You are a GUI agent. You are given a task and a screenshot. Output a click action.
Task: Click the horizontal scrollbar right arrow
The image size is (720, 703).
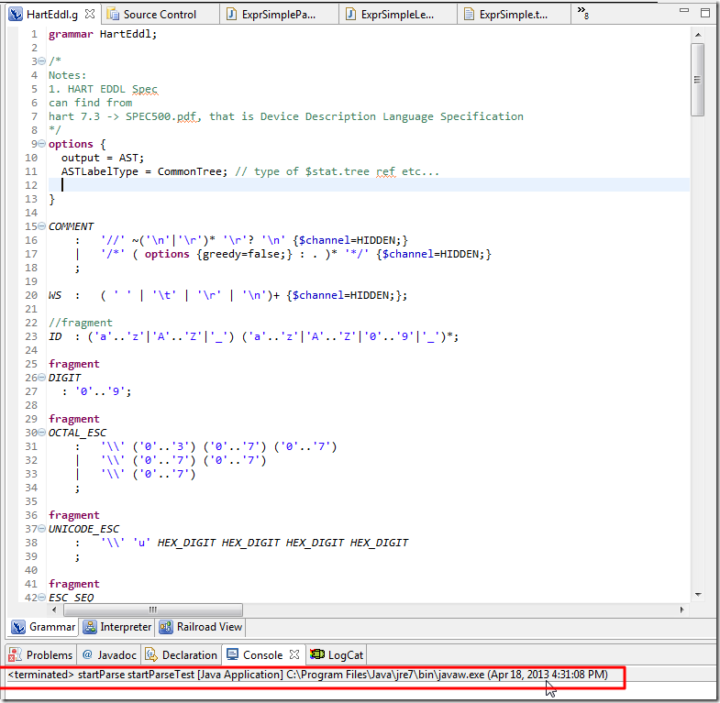point(681,610)
